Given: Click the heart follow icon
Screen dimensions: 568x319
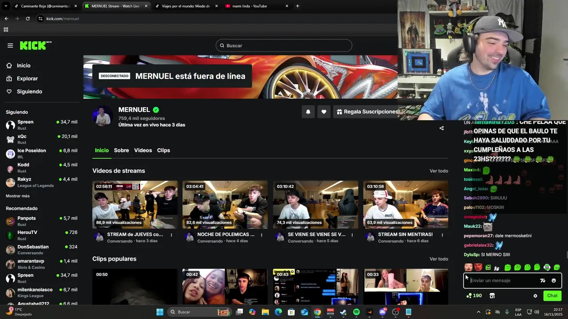Looking at the screenshot, I should pos(324,112).
